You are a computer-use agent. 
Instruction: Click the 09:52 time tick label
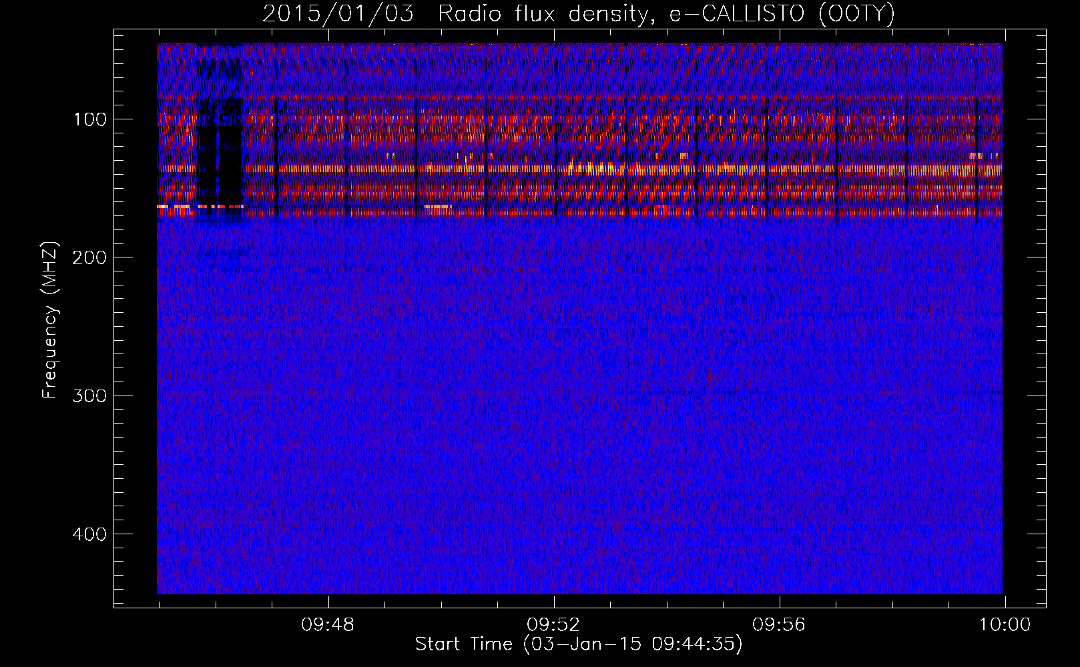553,625
